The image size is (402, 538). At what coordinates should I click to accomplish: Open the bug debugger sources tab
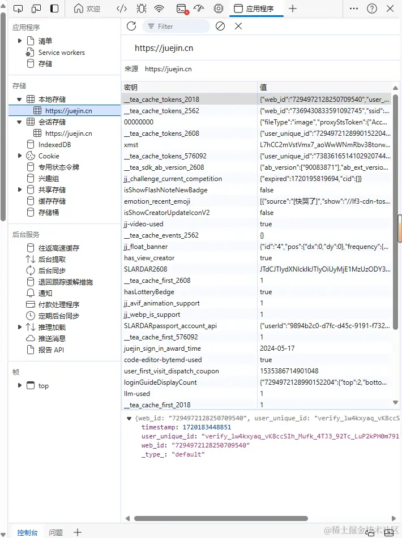pyautogui.click(x=141, y=8)
